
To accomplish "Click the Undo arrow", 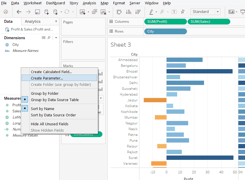I will click(19, 12).
